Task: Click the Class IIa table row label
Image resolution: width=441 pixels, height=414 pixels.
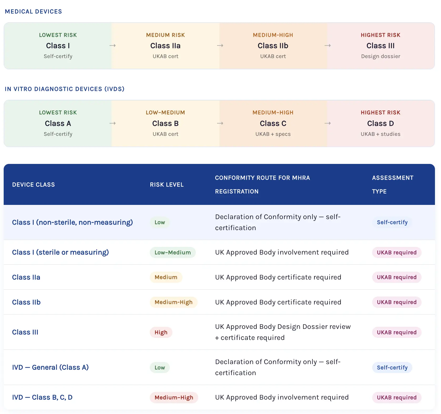Action: pyautogui.click(x=26, y=277)
